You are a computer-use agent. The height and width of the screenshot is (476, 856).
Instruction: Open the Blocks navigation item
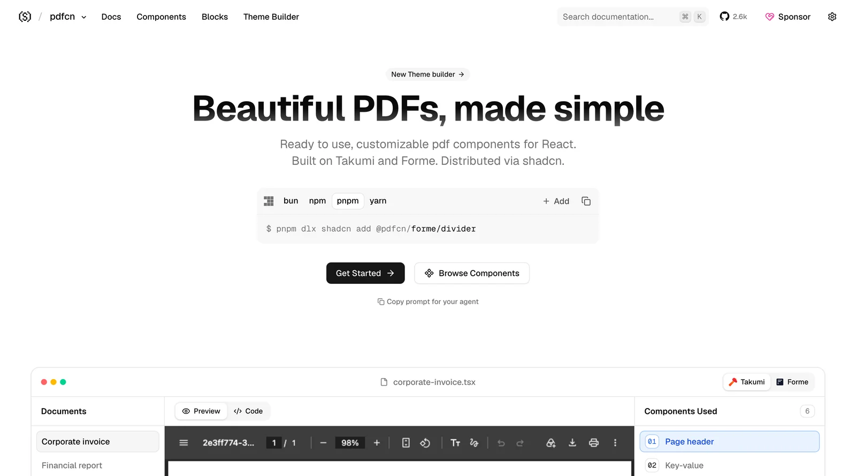click(215, 17)
